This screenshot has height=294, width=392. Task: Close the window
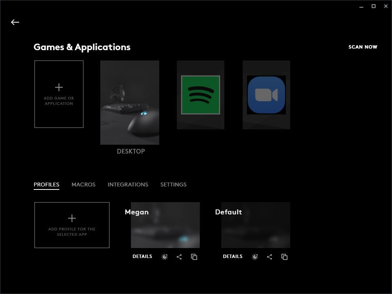pos(386,6)
